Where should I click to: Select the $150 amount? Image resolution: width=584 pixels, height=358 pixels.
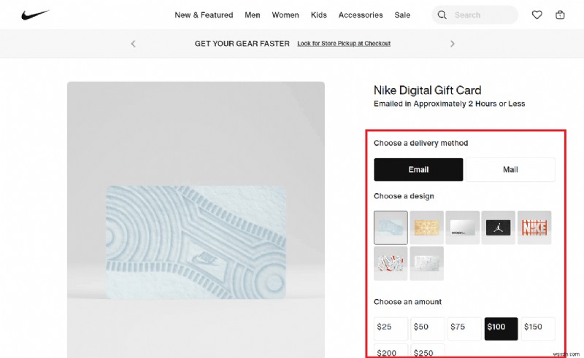538,329
